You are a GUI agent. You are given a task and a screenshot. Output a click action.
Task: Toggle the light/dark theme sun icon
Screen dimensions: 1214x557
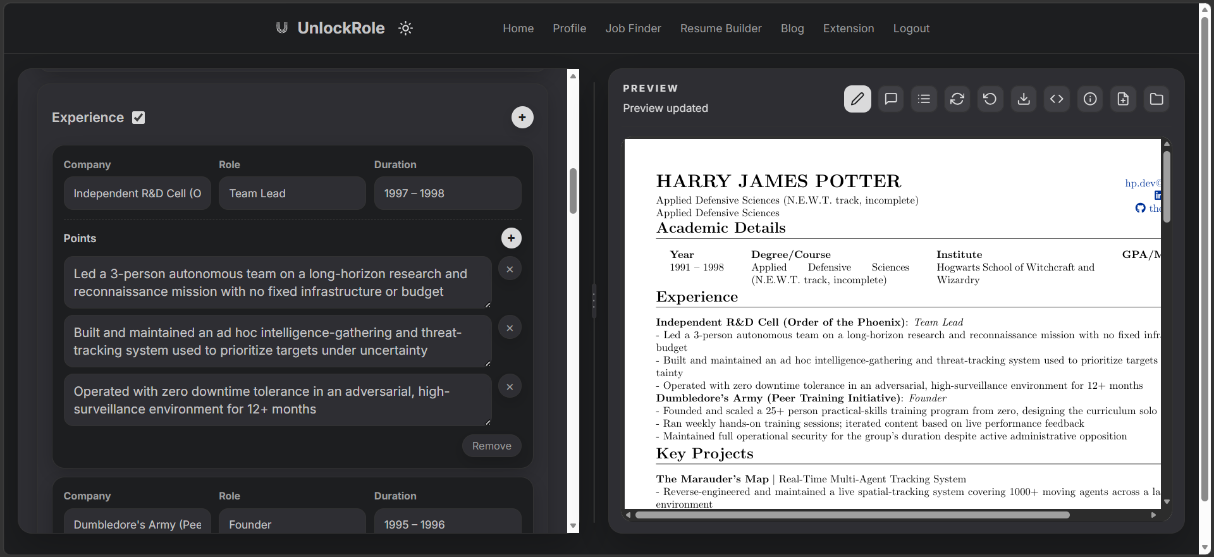click(x=405, y=28)
